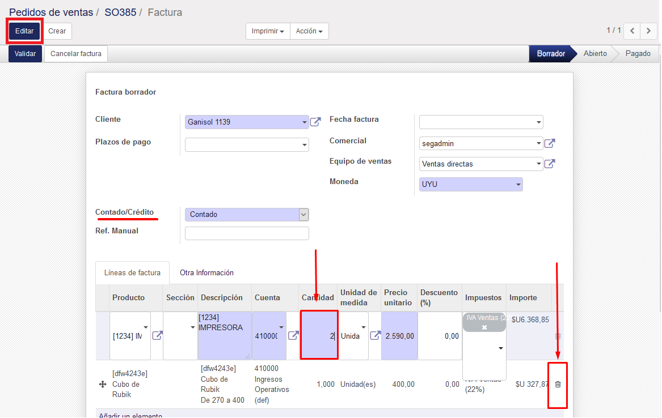
Task: Sort by Impuestos column header
Action: coord(483,297)
